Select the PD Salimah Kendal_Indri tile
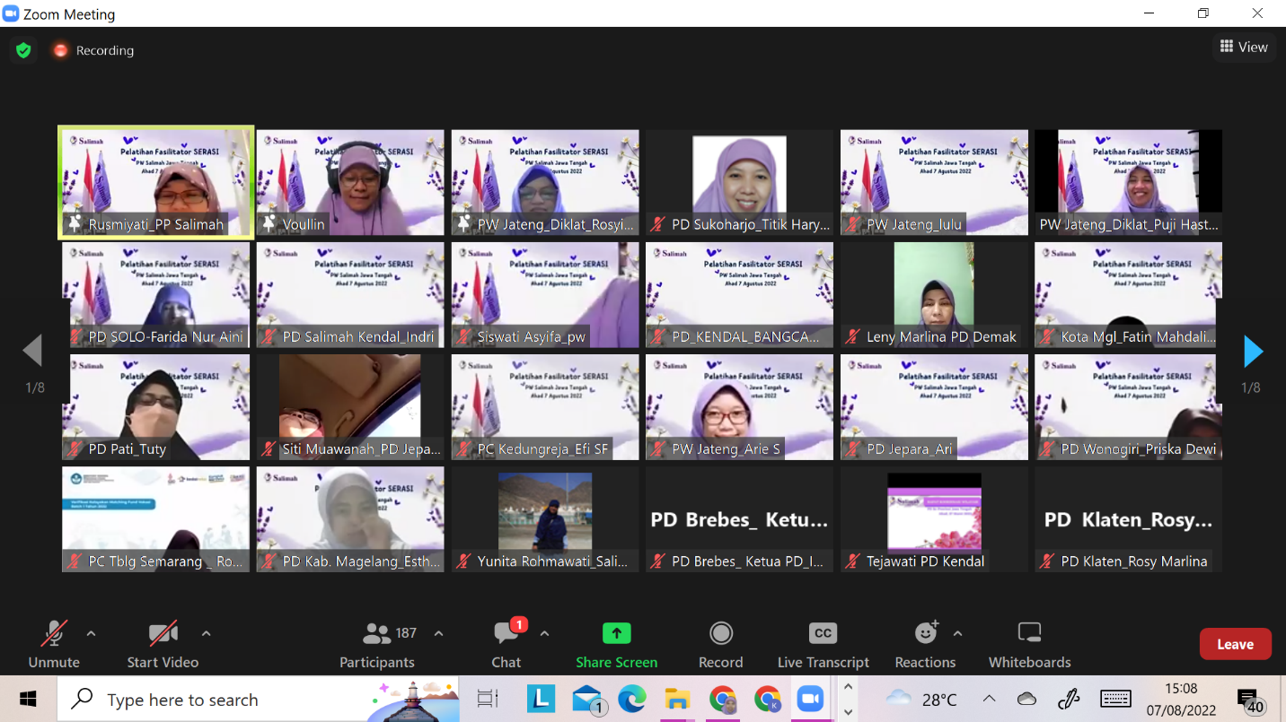Image resolution: width=1286 pixels, height=722 pixels. click(350, 295)
